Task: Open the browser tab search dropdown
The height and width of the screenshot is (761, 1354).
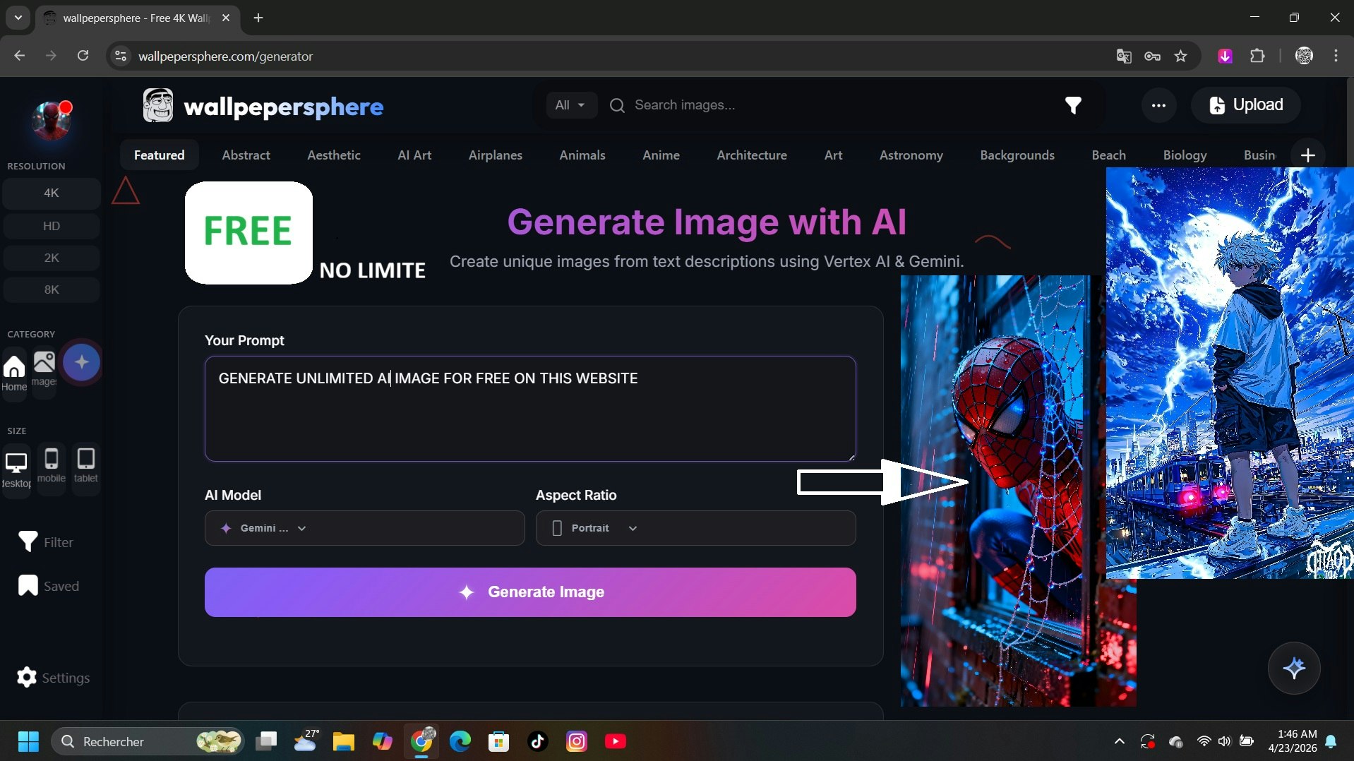Action: tap(18, 18)
